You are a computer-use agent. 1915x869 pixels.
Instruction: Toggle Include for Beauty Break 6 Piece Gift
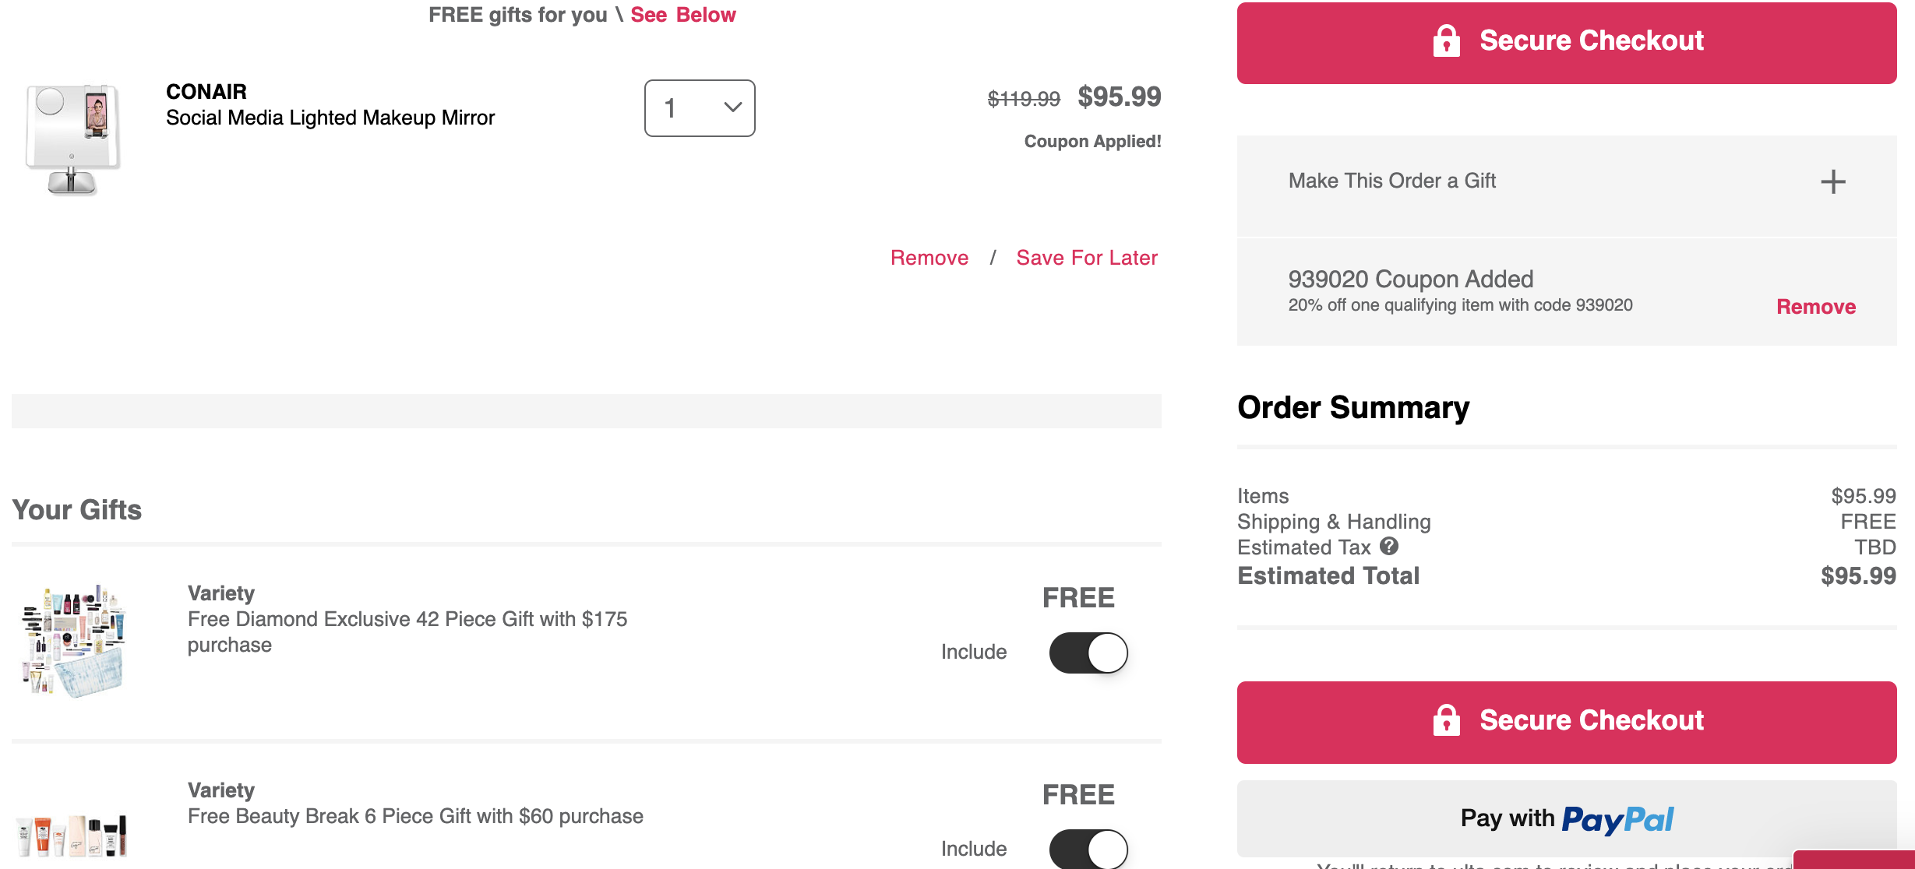1088,849
